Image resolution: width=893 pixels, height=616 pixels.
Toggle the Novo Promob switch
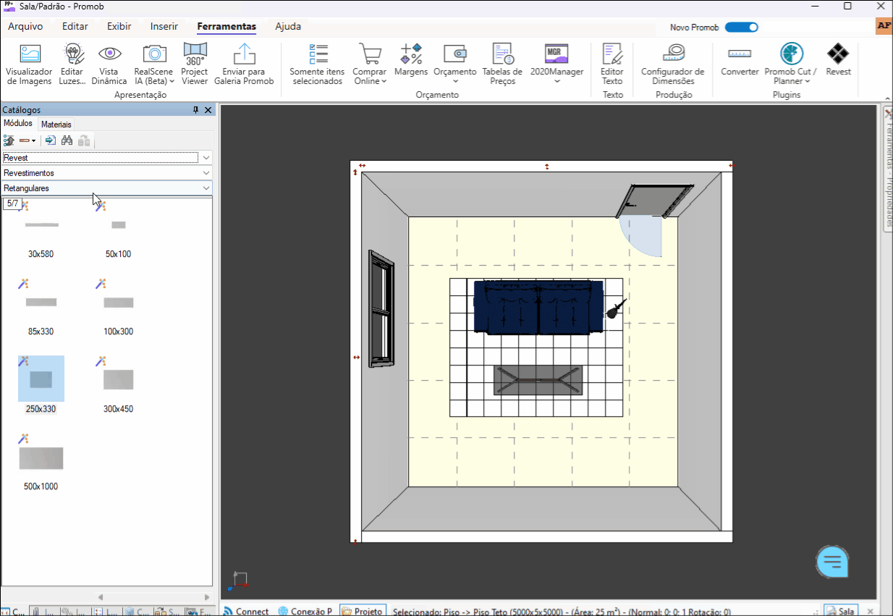(741, 28)
